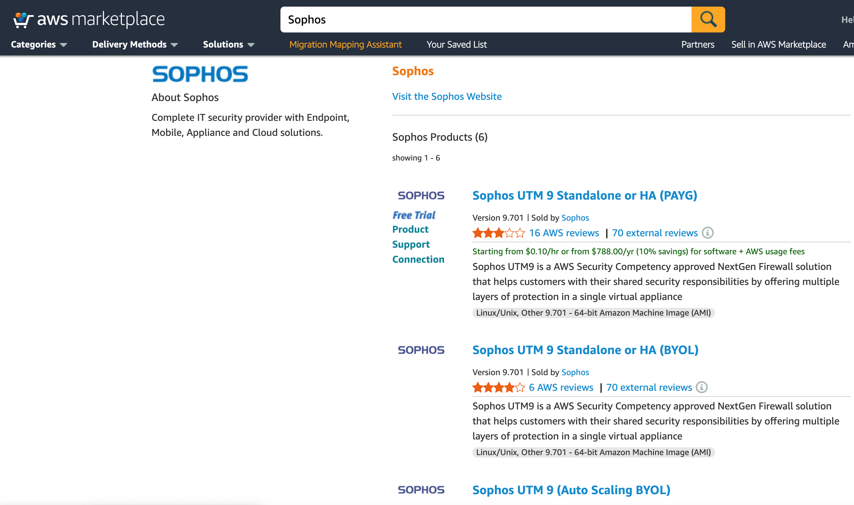
Task: Visit the Sophos Website link
Action: [x=447, y=97]
